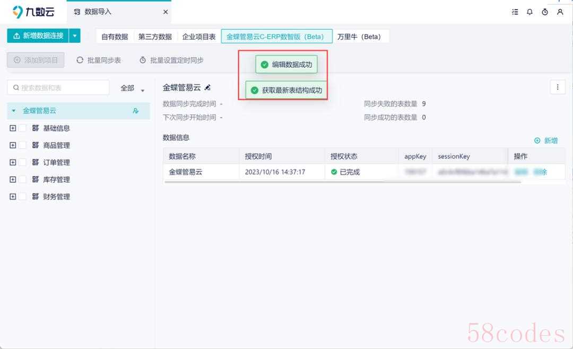
Task: Open the three-dot more options menu
Action: (x=558, y=87)
